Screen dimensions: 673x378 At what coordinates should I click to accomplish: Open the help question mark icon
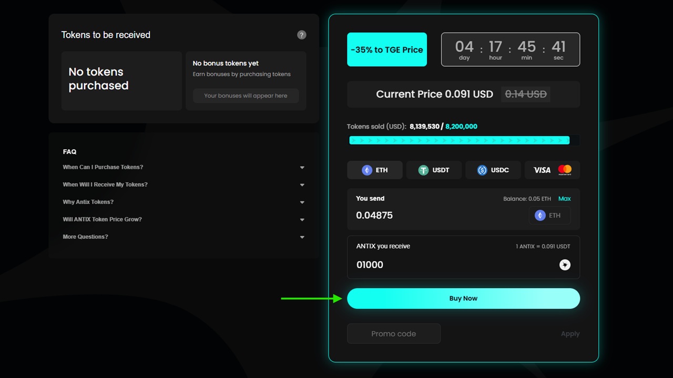(x=301, y=35)
